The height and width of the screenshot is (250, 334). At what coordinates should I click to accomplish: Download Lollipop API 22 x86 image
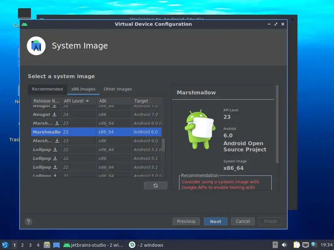(x=55, y=159)
